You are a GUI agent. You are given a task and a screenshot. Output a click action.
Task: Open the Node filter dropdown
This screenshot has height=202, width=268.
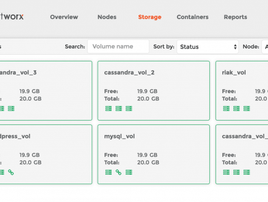(x=265, y=47)
